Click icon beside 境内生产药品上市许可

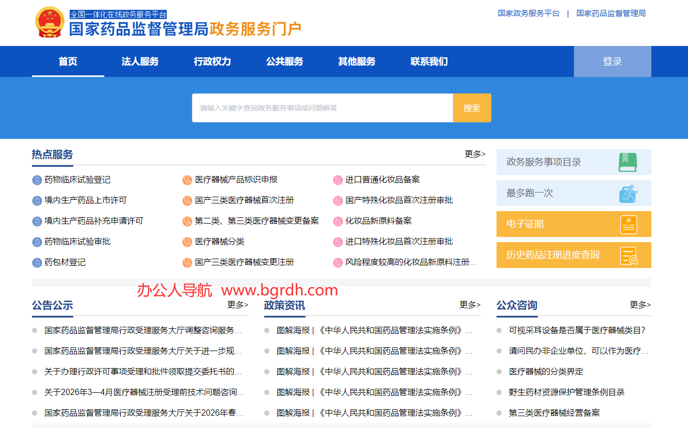click(x=37, y=201)
